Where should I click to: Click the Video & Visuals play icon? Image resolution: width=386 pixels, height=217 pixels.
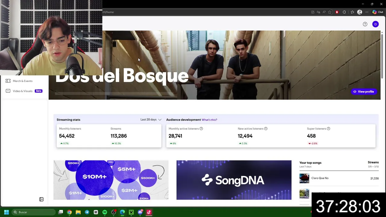pyautogui.click(x=8, y=91)
